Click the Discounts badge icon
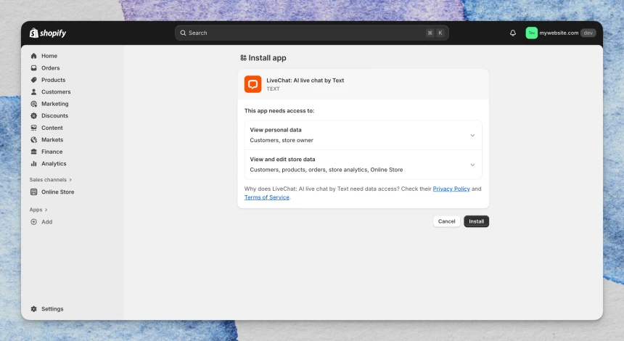The height and width of the screenshot is (341, 624). 34,116
